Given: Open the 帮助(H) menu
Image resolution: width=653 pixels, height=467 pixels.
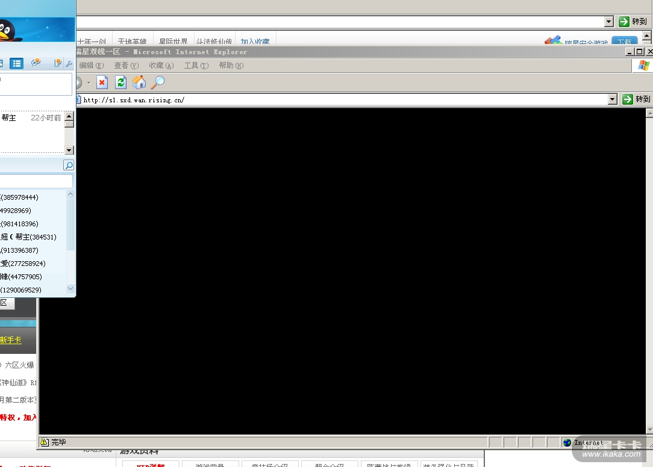Looking at the screenshot, I should click(x=231, y=66).
